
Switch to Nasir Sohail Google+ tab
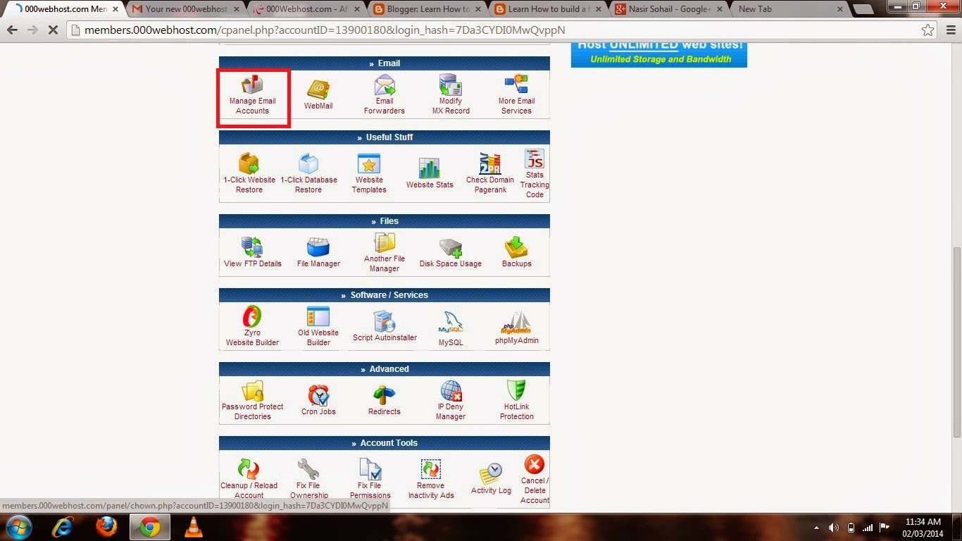point(668,9)
